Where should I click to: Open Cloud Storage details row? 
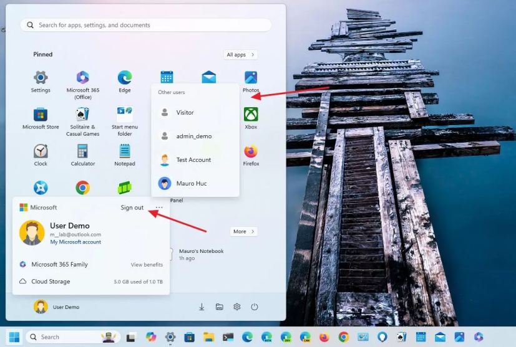91,282
